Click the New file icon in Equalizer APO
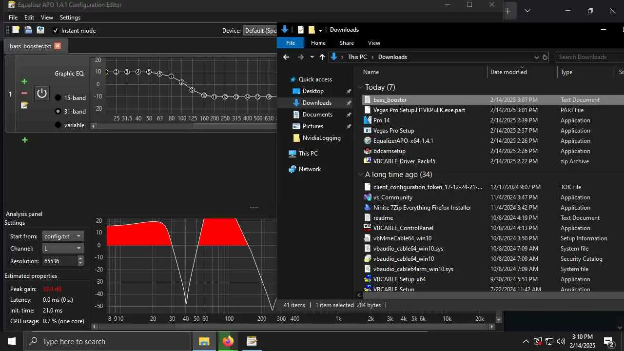This screenshot has height=351, width=624. pyautogui.click(x=16, y=30)
